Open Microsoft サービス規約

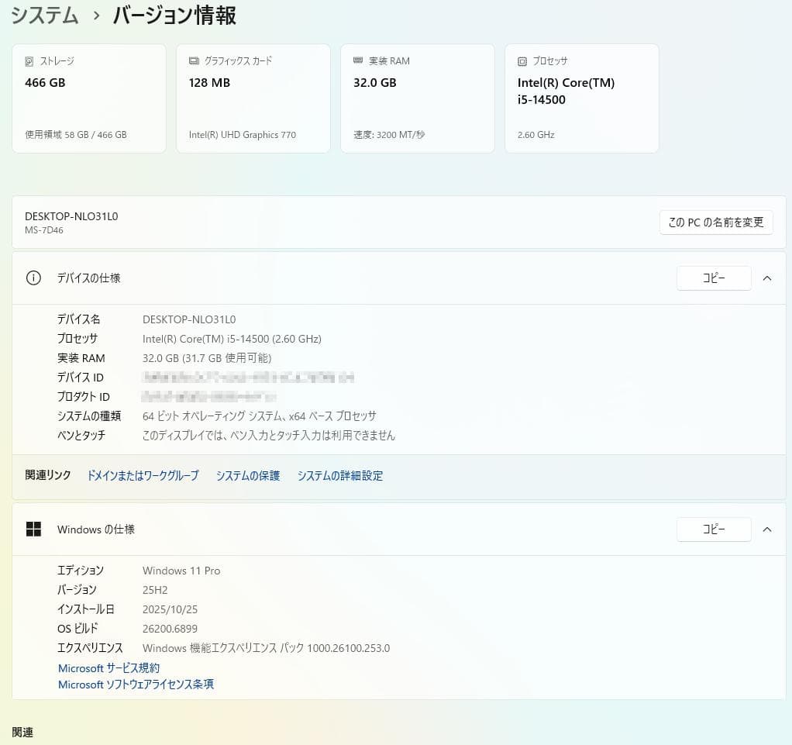pos(108,667)
